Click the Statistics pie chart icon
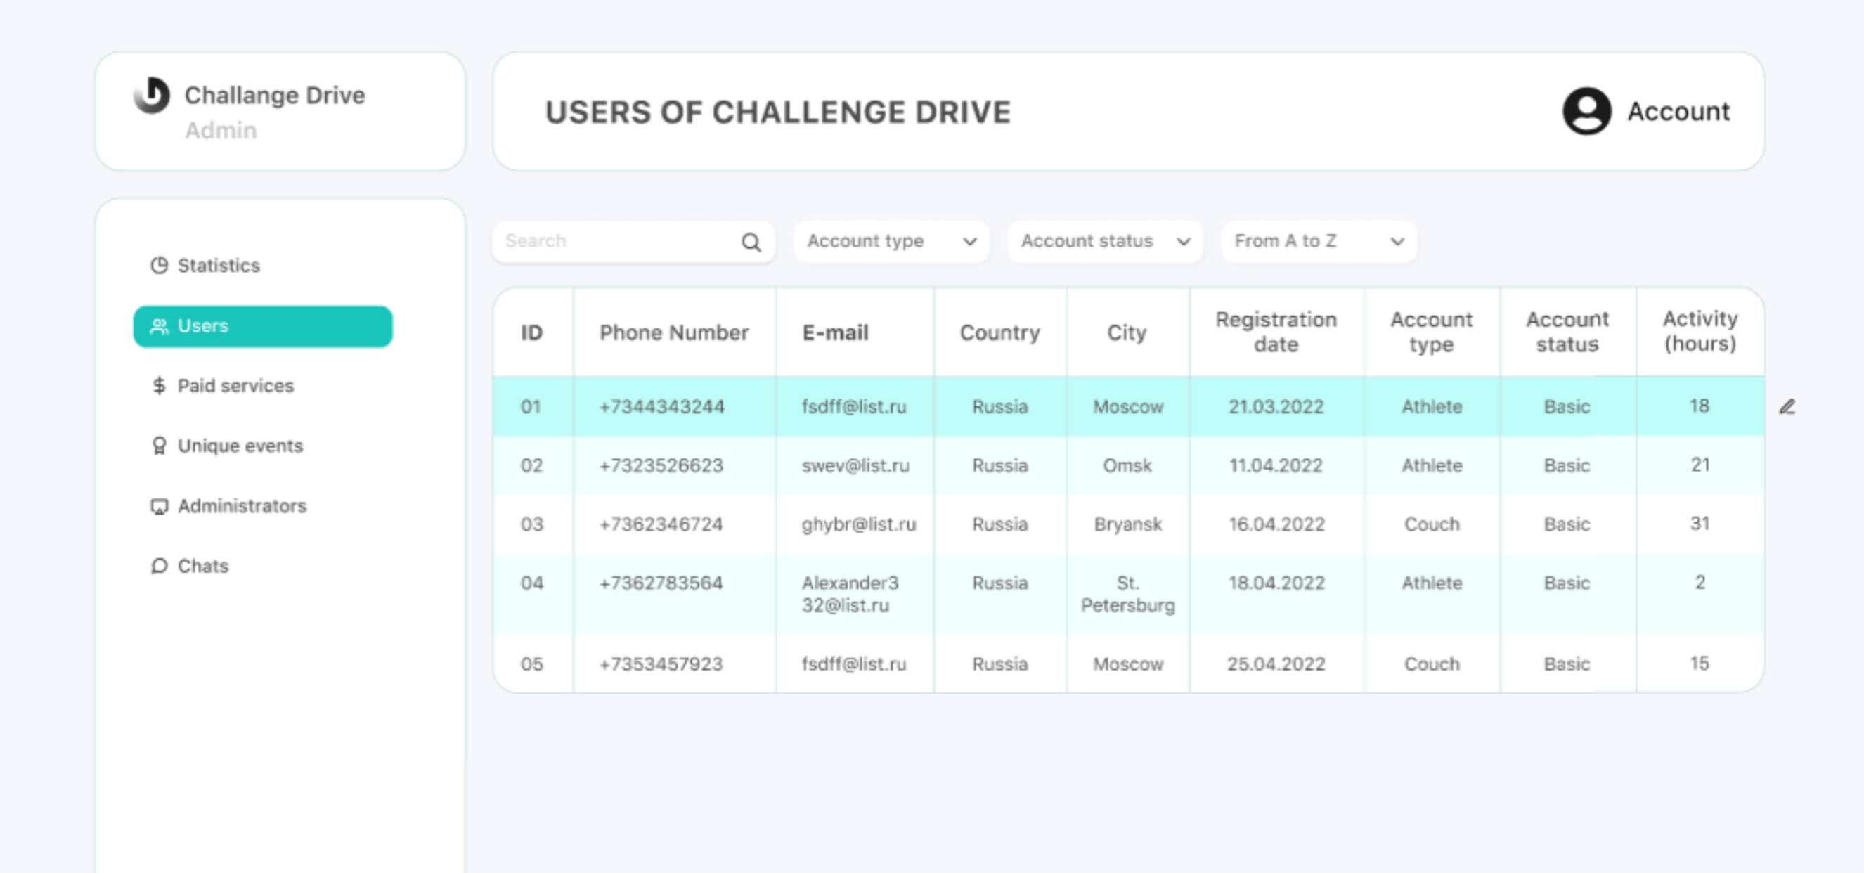This screenshot has height=873, width=1864. (x=159, y=266)
